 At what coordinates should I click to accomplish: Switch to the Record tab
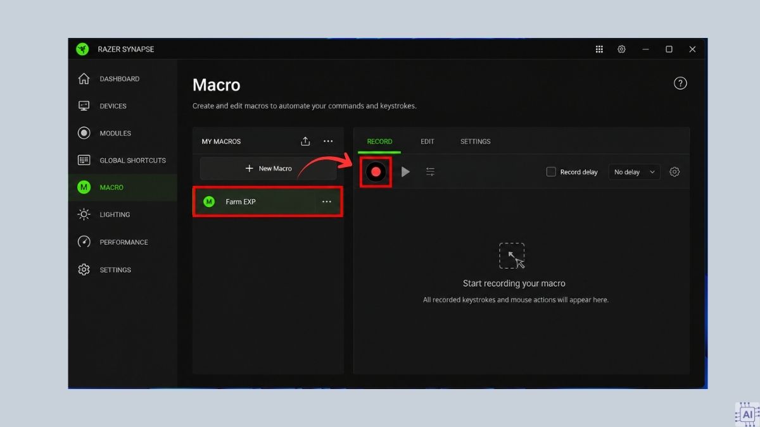(x=380, y=141)
